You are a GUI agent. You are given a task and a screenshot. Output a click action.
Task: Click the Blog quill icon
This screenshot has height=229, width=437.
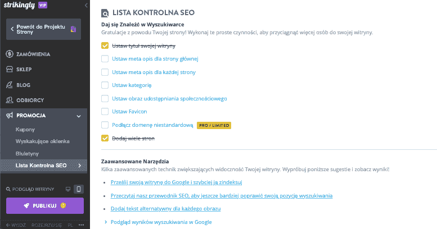[10, 85]
